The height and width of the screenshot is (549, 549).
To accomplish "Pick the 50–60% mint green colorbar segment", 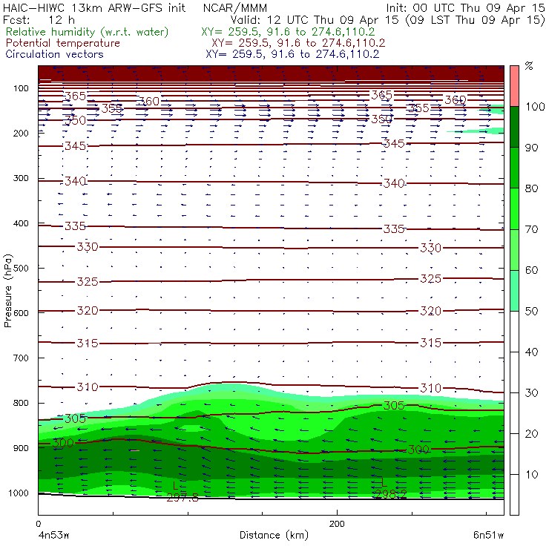I will (x=514, y=291).
